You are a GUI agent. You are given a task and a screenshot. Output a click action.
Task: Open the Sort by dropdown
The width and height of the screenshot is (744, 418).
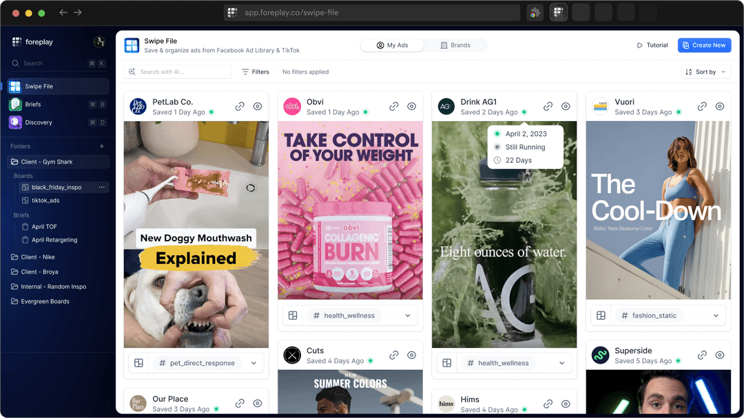pos(705,71)
